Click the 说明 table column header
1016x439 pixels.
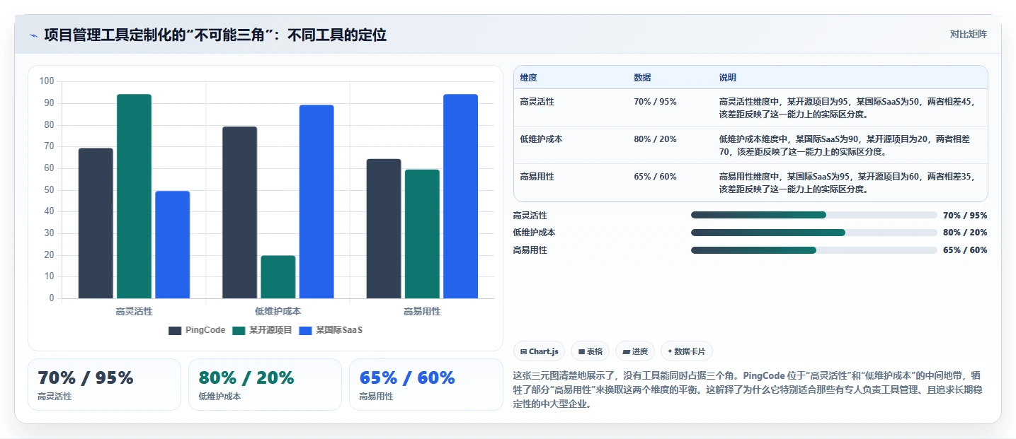click(727, 78)
